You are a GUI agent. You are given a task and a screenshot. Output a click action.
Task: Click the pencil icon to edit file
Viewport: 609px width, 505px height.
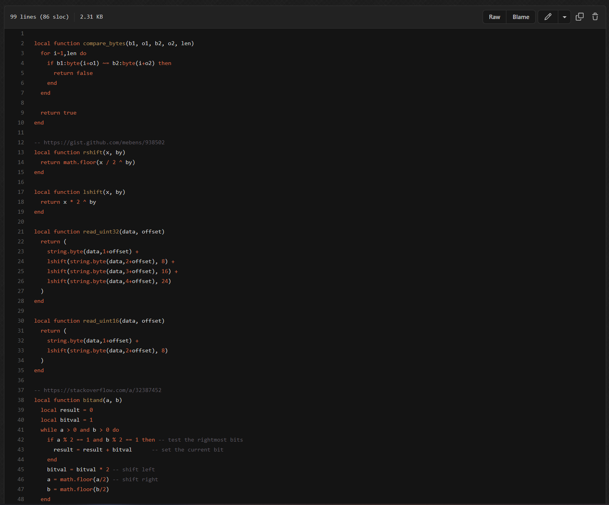[x=548, y=17]
